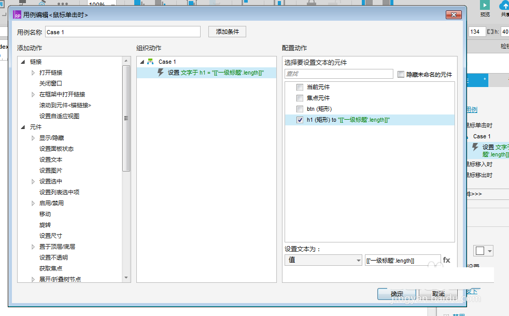Screen dimensions: 509x316
Task: Open the fx function editor icon
Action: point(446,260)
